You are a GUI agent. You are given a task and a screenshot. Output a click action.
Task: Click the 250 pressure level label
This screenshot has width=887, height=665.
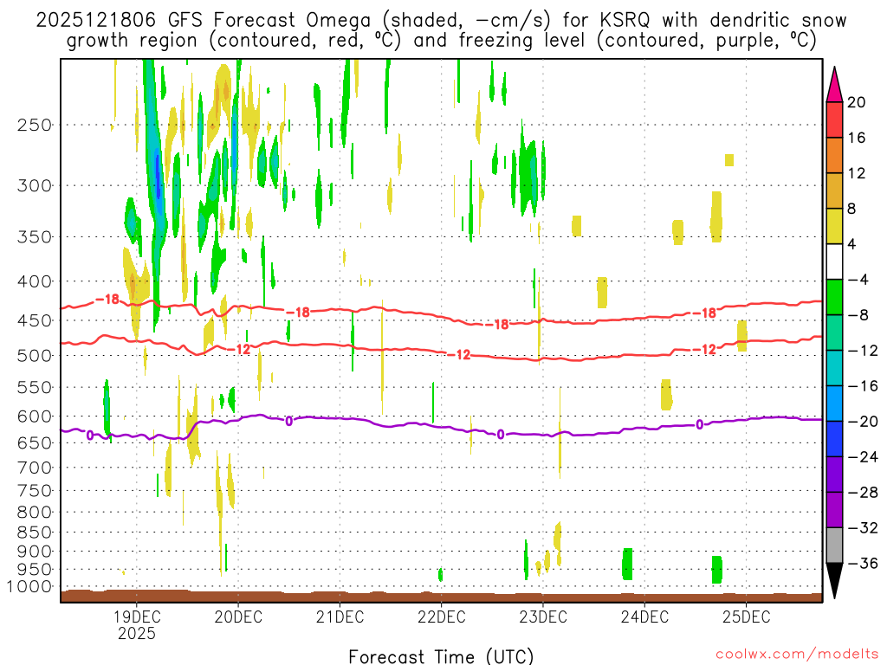click(35, 125)
